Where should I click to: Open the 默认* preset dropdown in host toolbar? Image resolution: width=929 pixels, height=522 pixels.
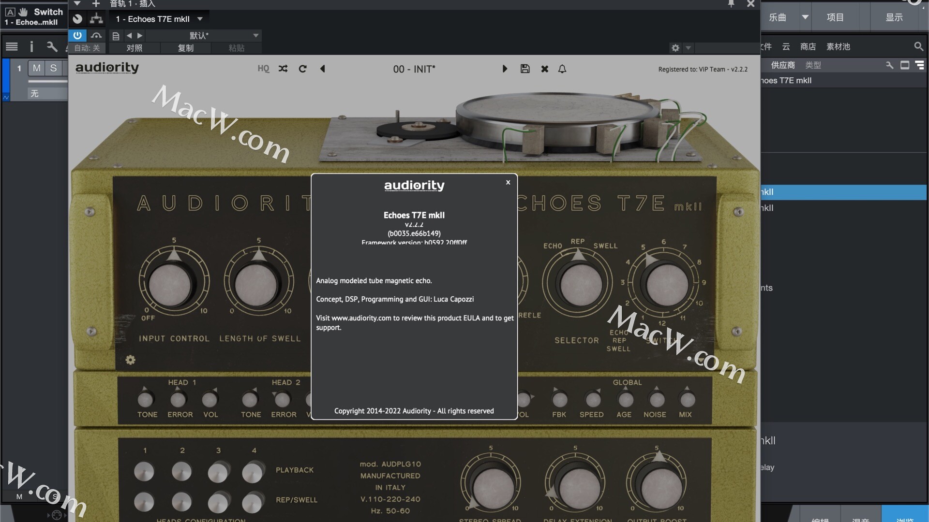(x=203, y=35)
